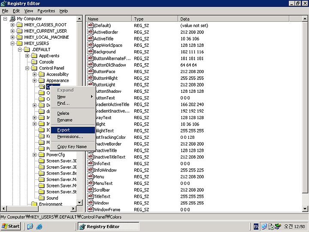The image size is (309, 232).
Task: Collapse the .DEFAULT key
Action: (x=20, y=49)
